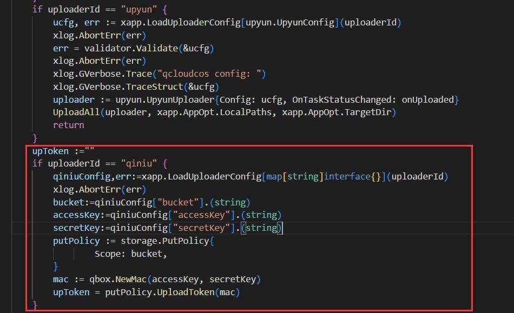
Task: Select the TraceStruct method name
Action: pos(154,86)
